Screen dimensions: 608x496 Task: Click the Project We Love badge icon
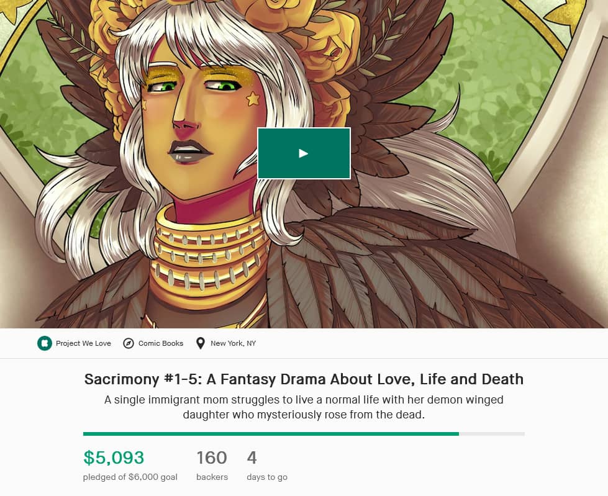pyautogui.click(x=44, y=343)
